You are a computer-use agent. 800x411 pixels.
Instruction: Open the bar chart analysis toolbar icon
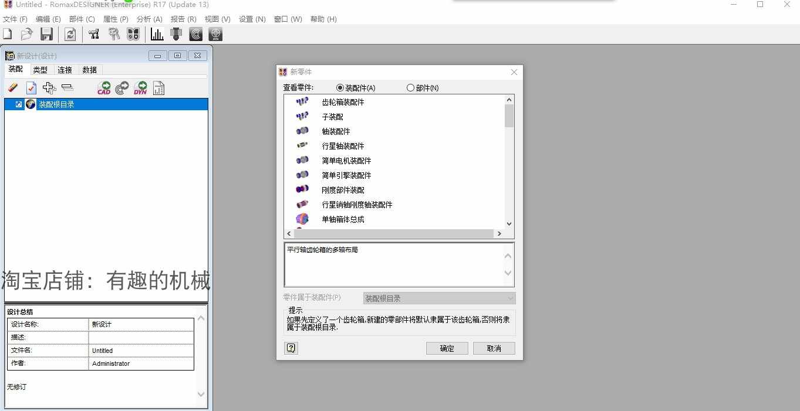pyautogui.click(x=157, y=35)
